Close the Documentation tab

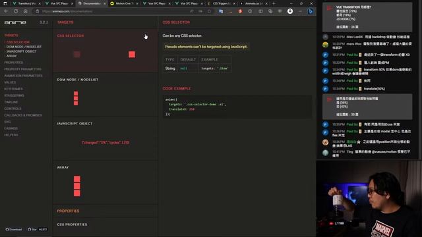point(105,3)
